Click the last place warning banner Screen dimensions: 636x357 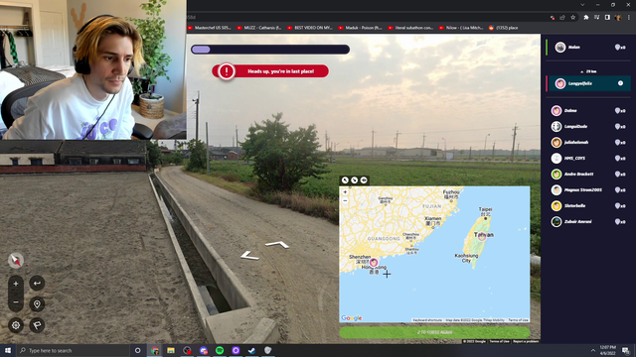click(270, 71)
